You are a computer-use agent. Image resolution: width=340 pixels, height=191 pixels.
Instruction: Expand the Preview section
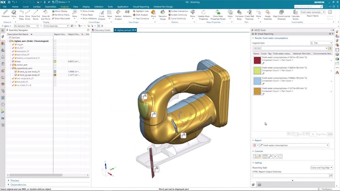point(13,181)
